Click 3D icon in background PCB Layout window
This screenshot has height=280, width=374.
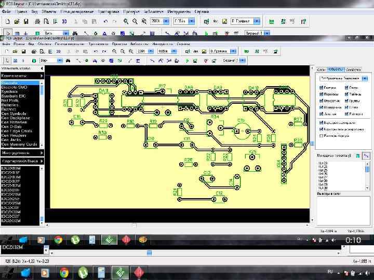(x=64, y=21)
